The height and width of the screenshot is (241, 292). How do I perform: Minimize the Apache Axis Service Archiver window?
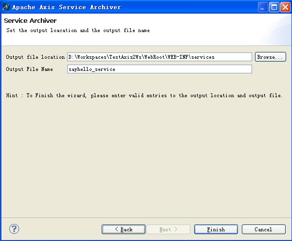(x=263, y=7)
